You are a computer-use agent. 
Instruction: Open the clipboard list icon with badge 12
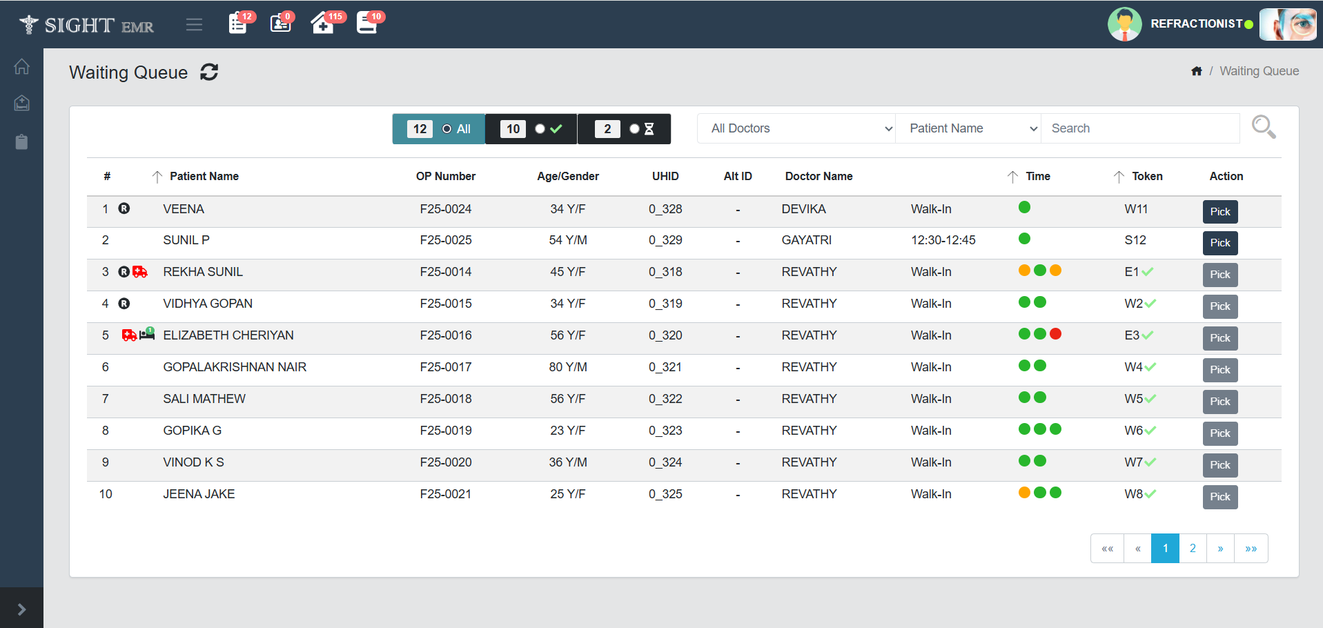pos(238,23)
